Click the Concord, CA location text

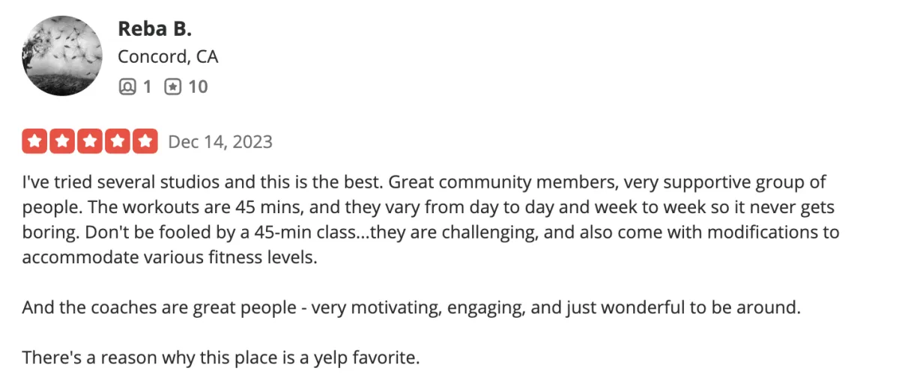pyautogui.click(x=168, y=57)
